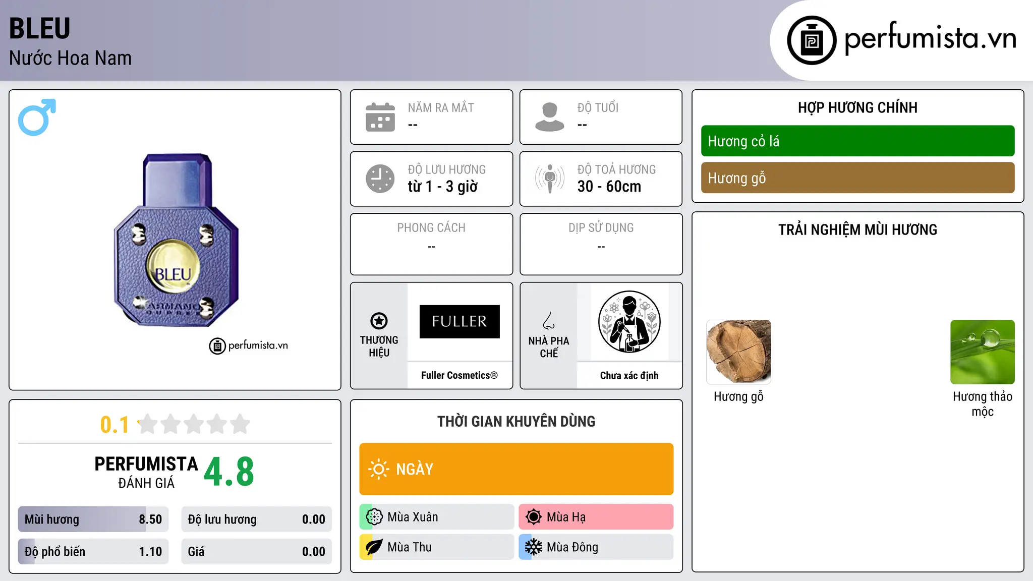Click the calendar icon beside Năm ra mắt

[380, 117]
